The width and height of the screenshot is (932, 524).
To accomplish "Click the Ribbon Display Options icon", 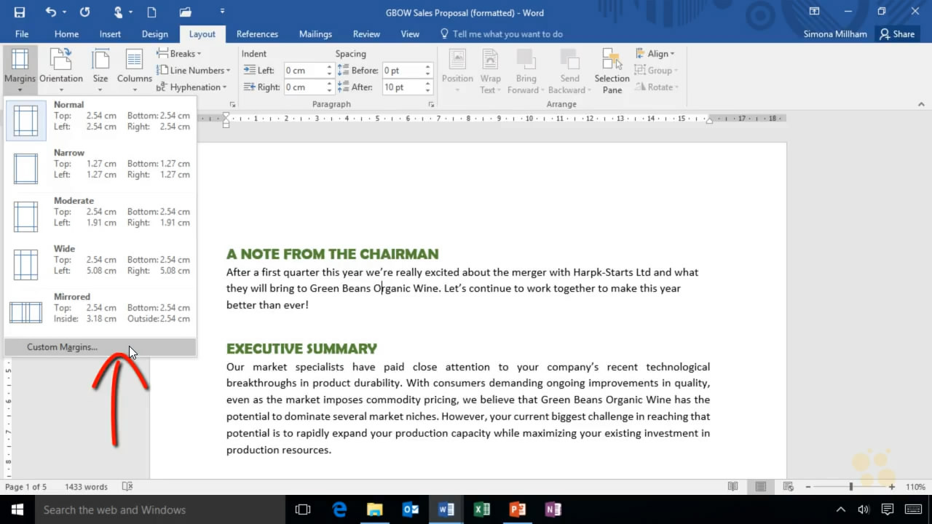I will [815, 12].
